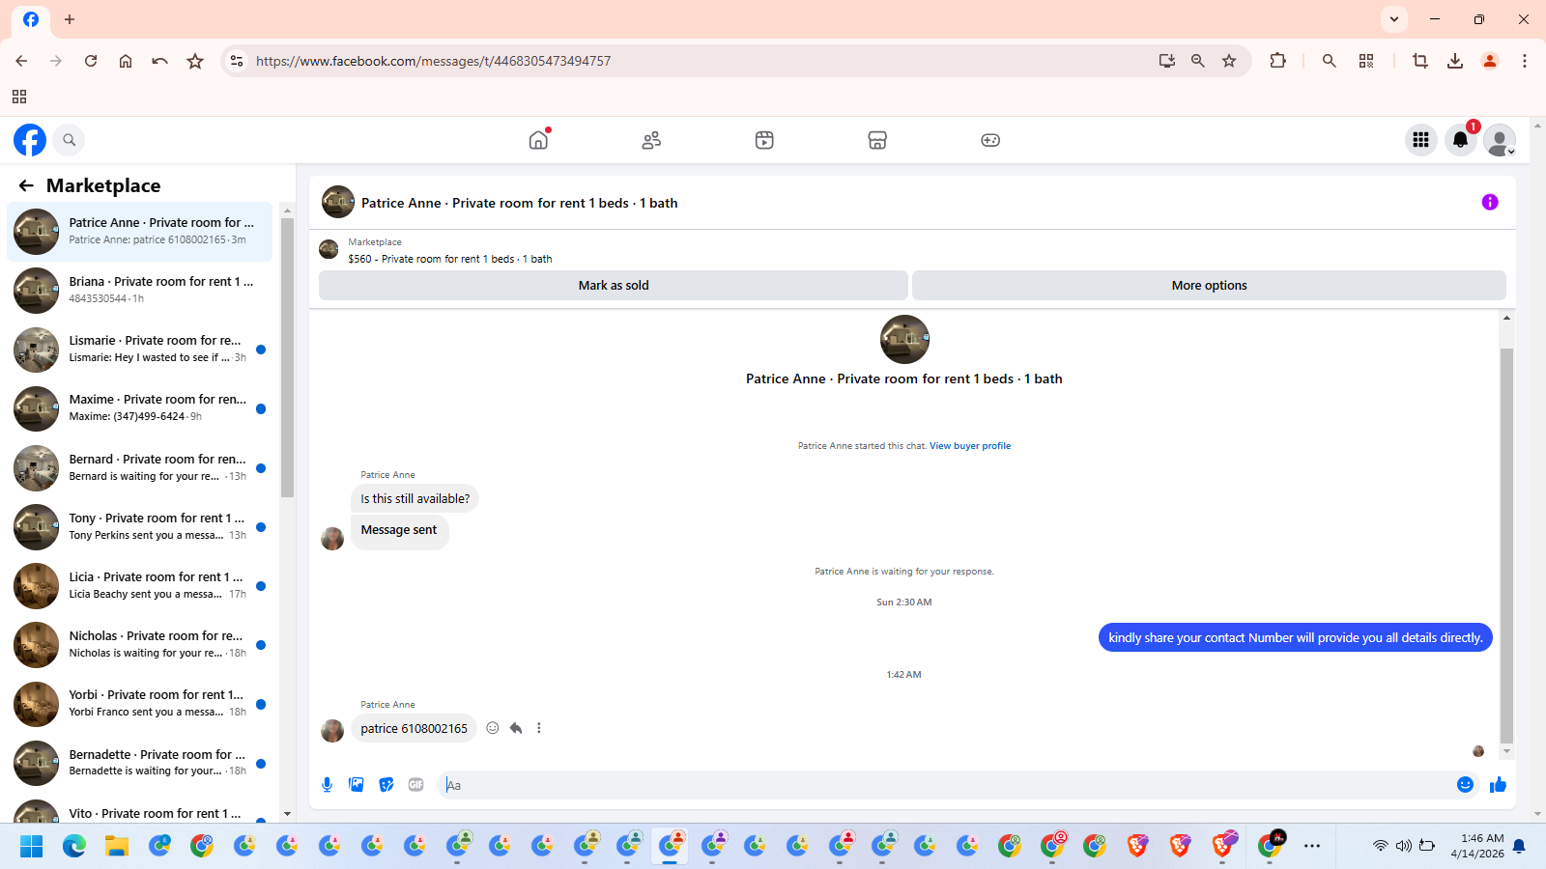
Task: Reply to the patrice 6108002165 message
Action: click(516, 728)
